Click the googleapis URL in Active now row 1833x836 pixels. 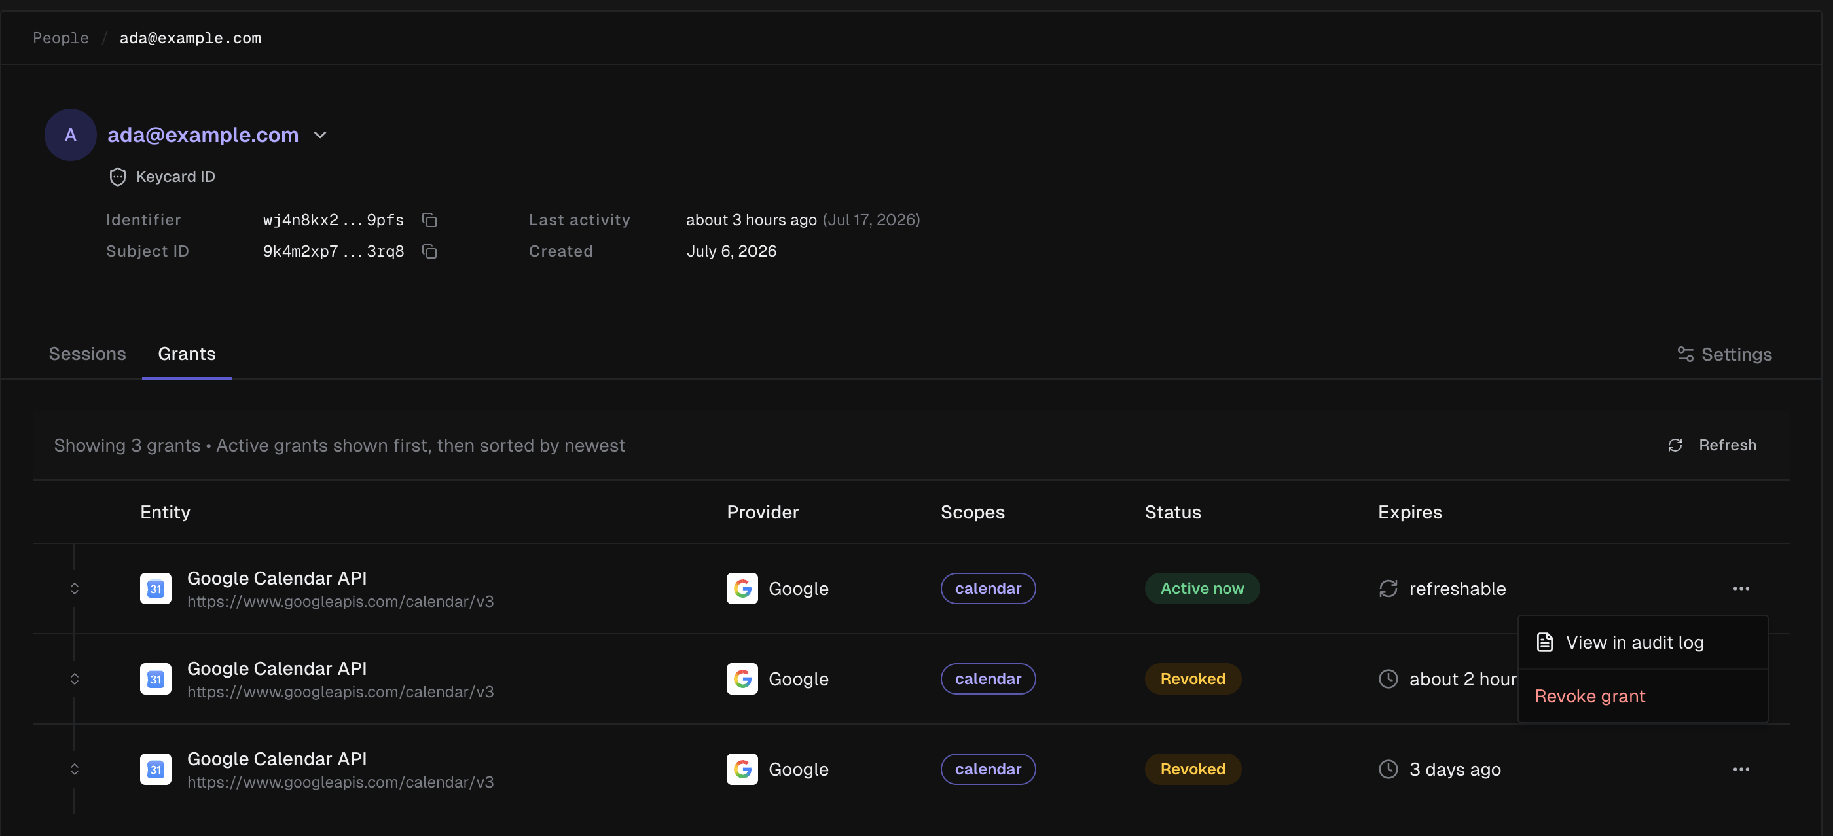[x=340, y=602]
